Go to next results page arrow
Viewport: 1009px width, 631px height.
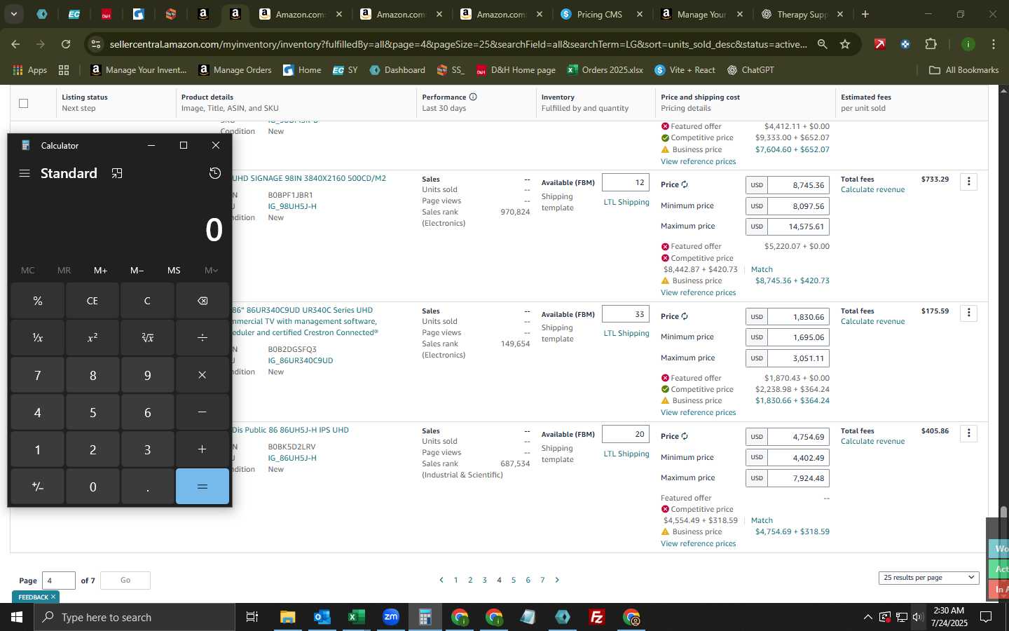pyautogui.click(x=557, y=580)
